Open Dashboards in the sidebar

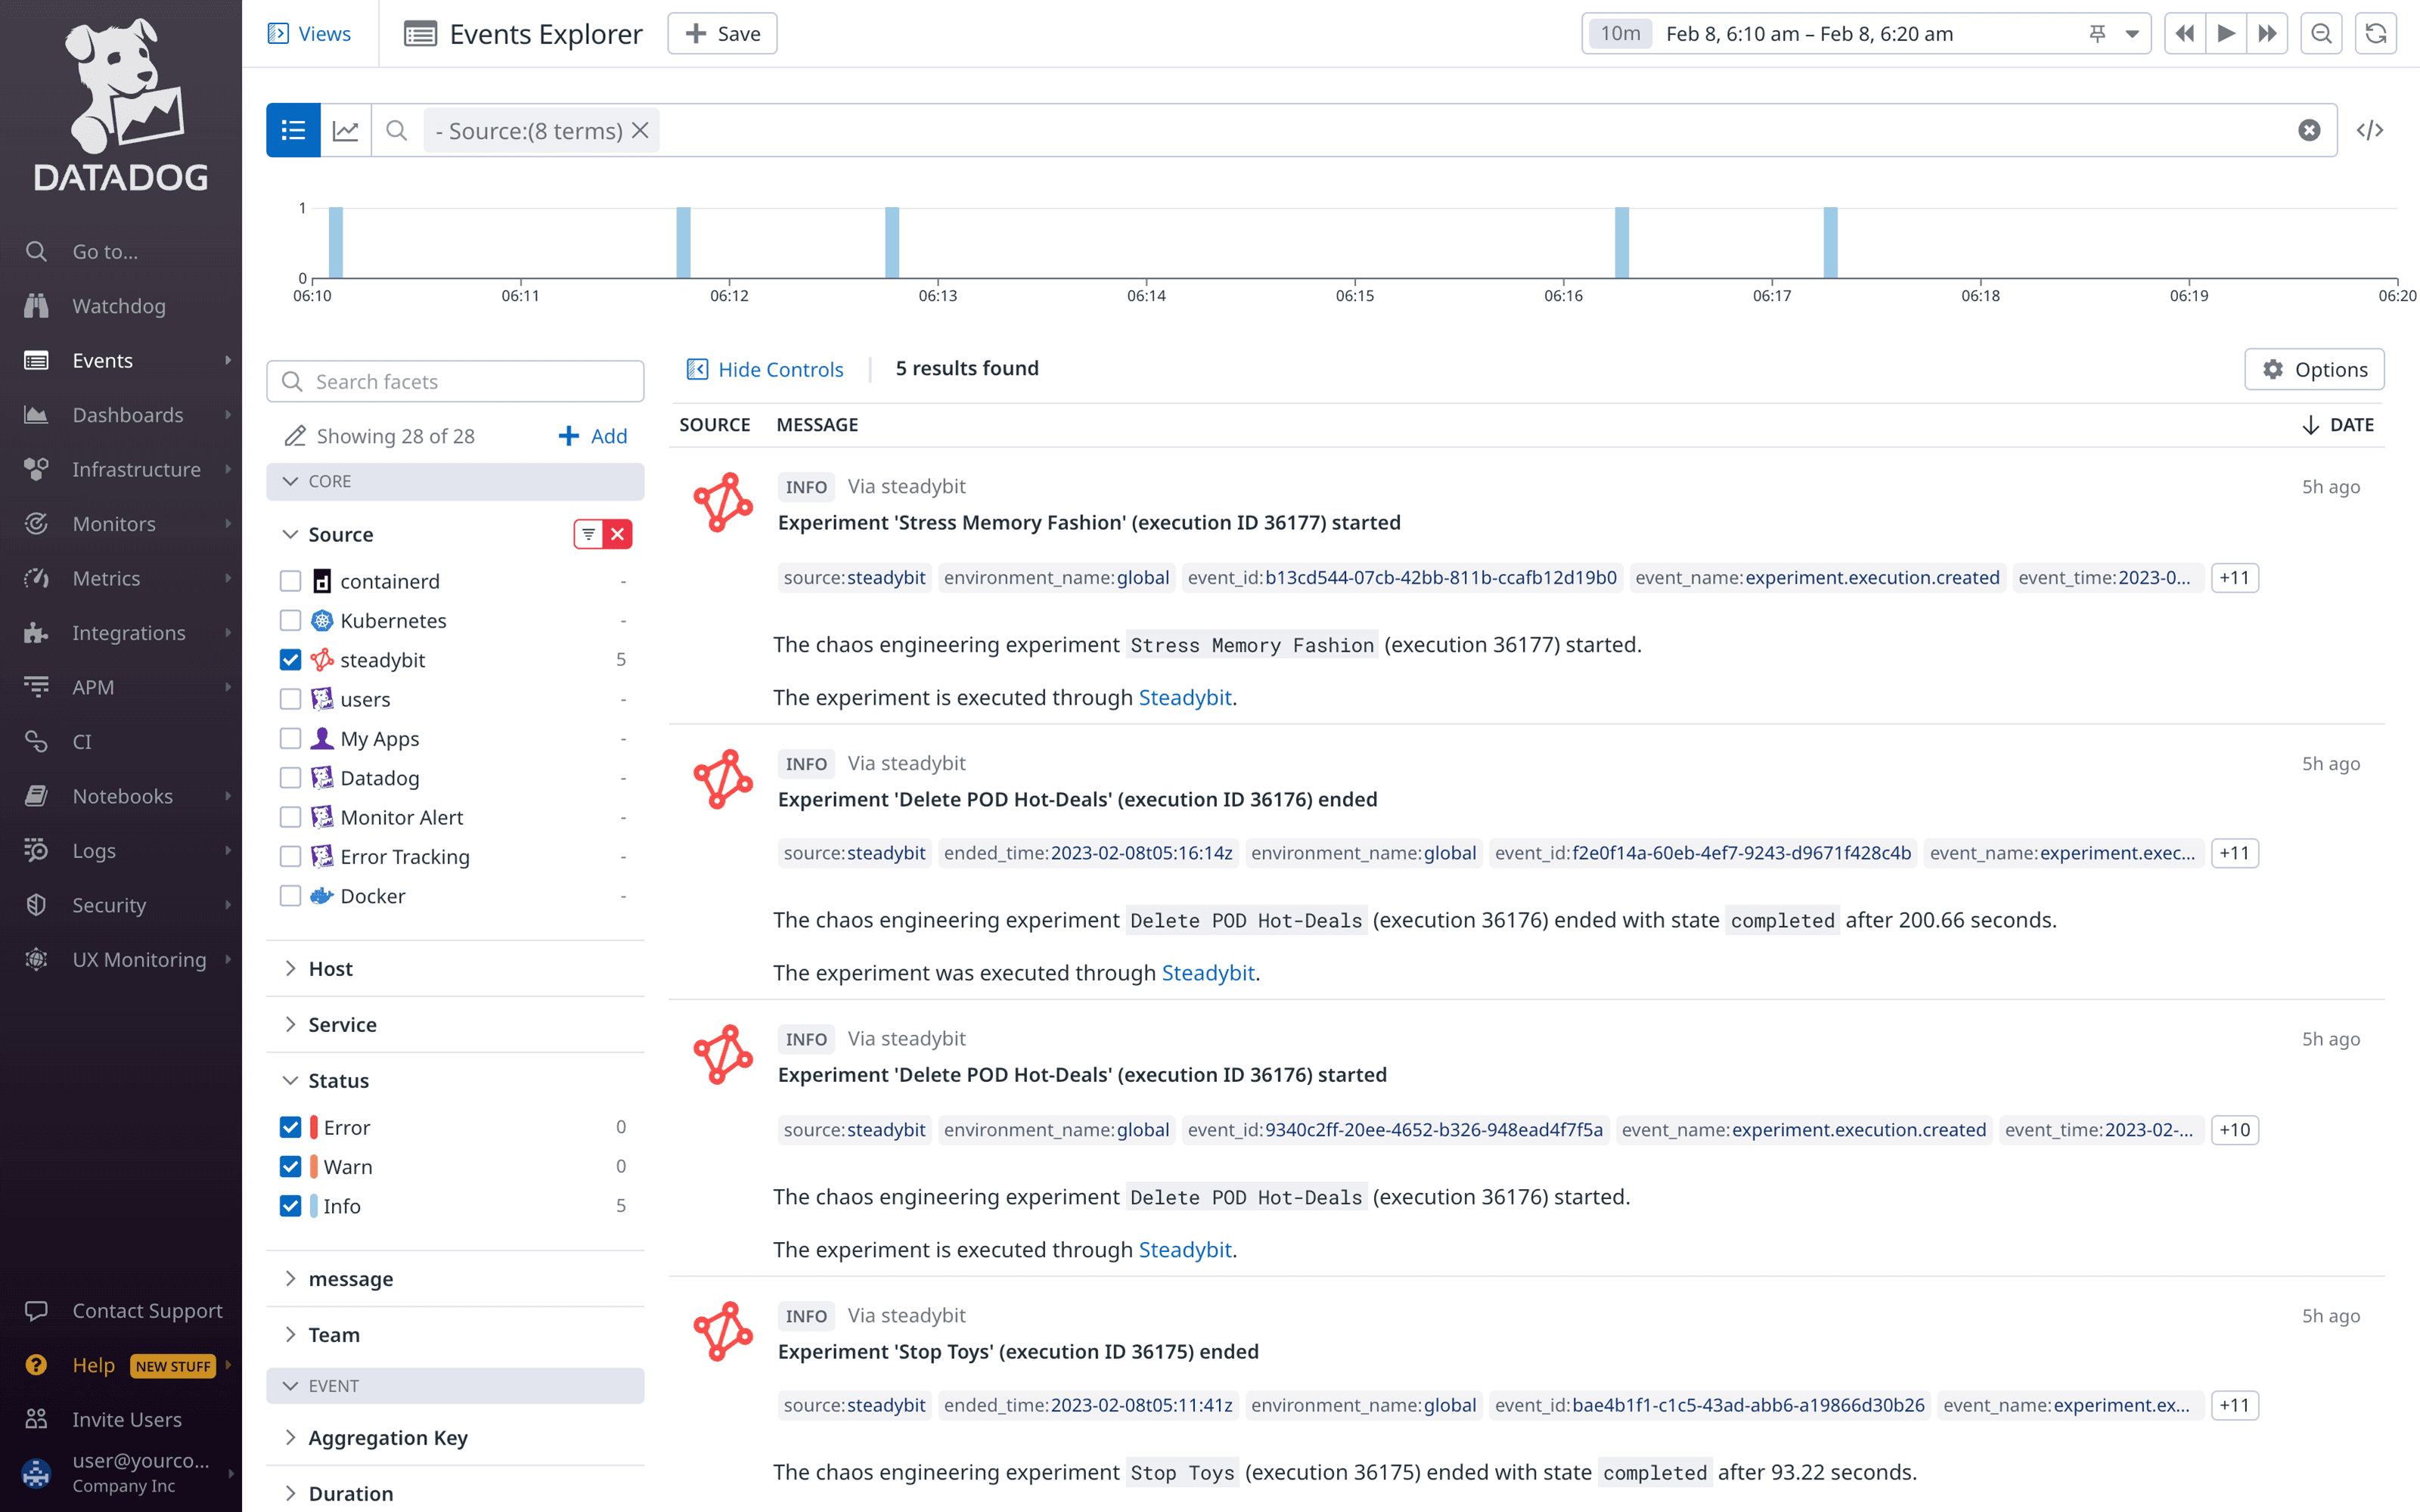coord(127,415)
